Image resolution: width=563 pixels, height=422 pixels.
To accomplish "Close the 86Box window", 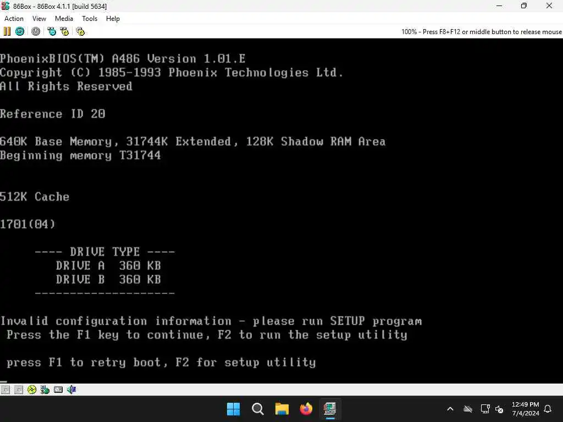I will [x=549, y=5].
